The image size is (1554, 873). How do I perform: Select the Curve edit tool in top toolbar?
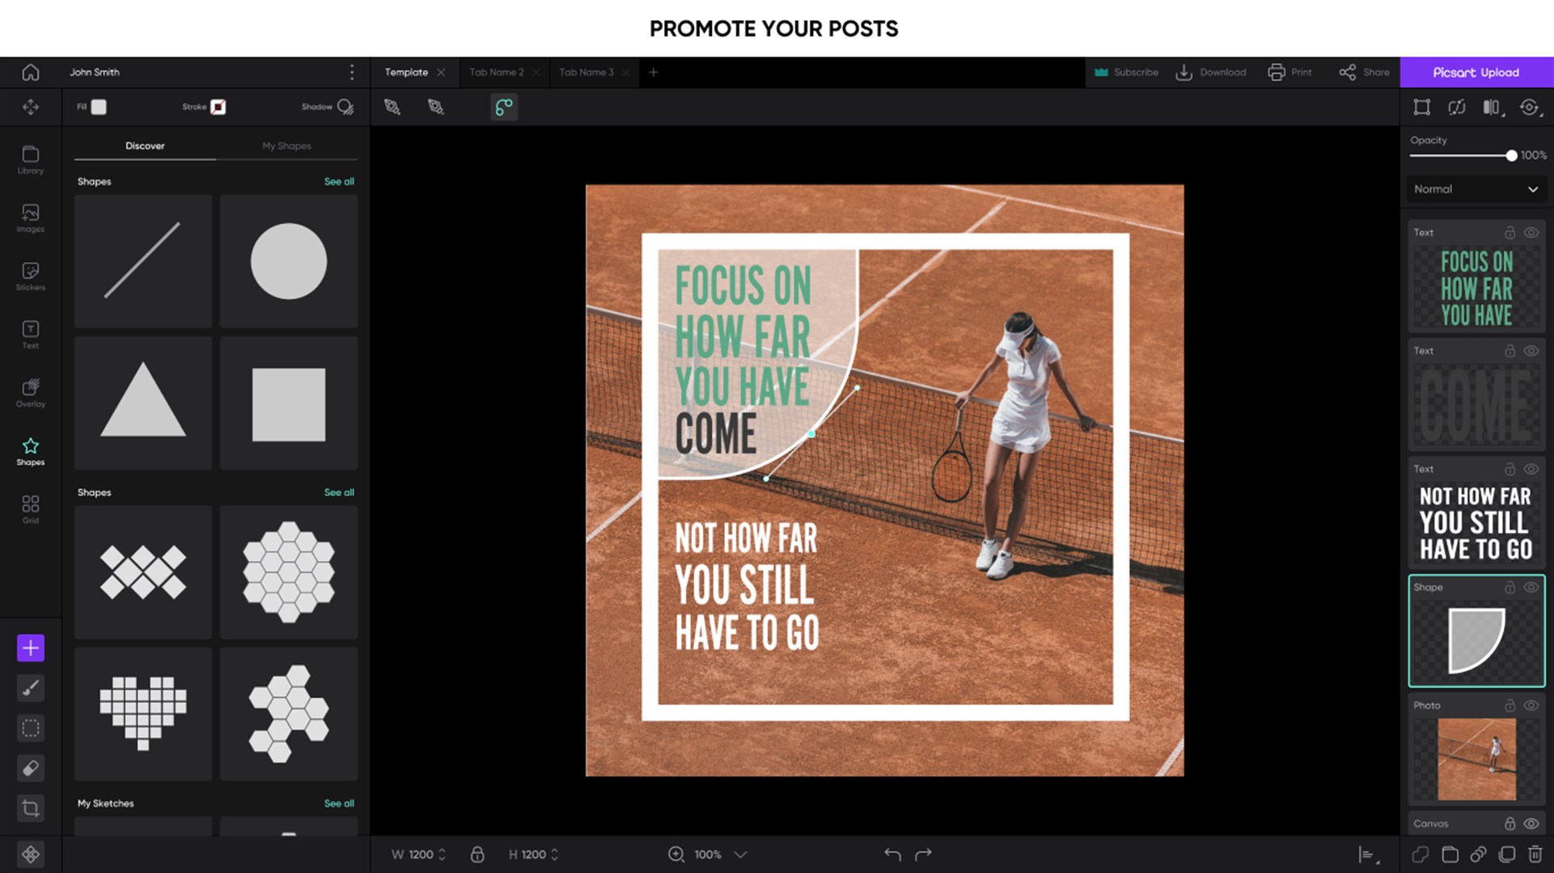point(504,107)
